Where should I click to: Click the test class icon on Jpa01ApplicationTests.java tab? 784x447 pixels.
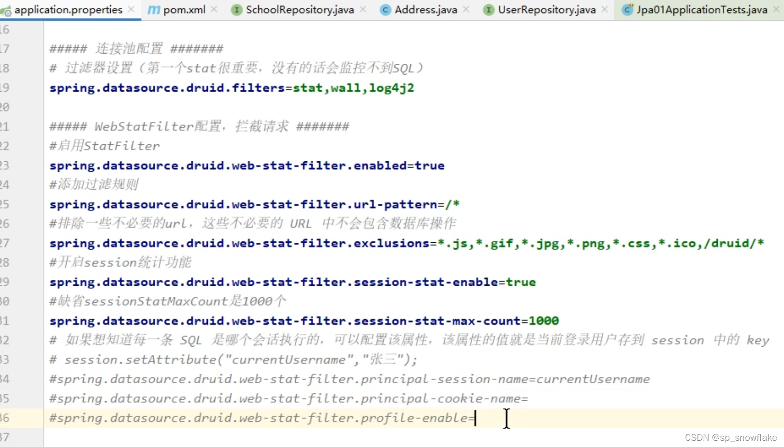[627, 9]
